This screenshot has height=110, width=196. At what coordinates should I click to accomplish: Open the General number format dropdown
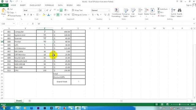coord(109,10)
